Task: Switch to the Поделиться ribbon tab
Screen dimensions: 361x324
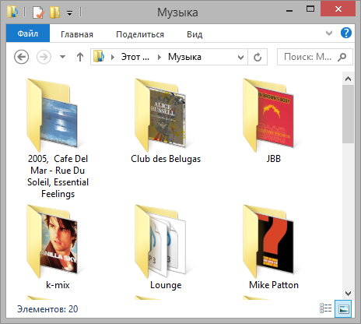Action: [x=140, y=34]
